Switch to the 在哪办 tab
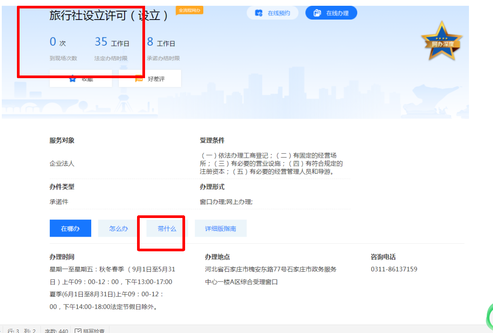 [70, 229]
